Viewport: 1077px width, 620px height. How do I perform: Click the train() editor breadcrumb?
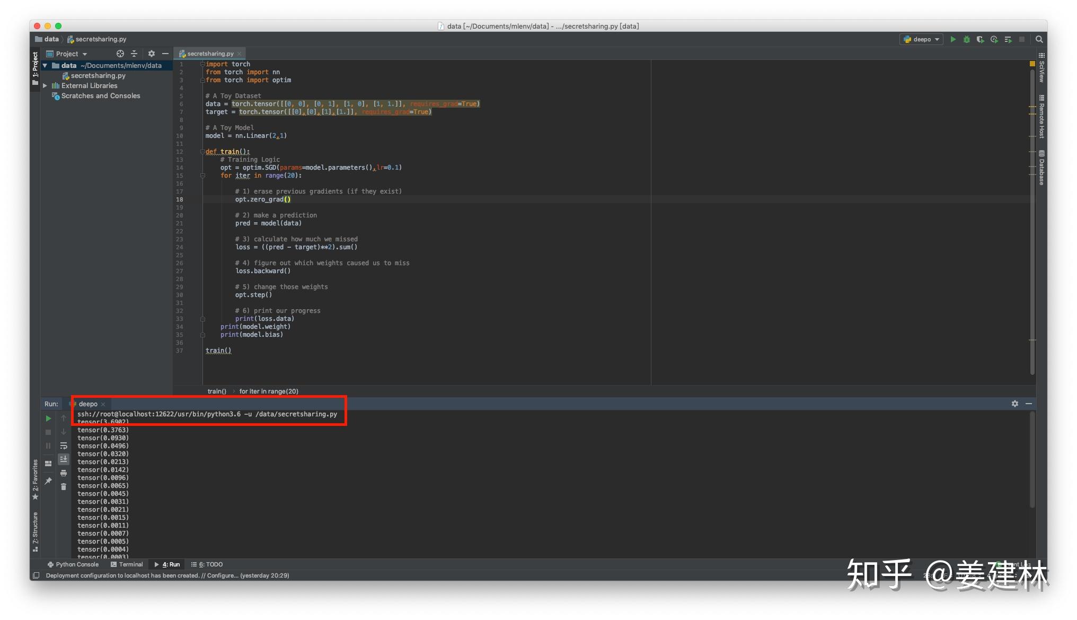tap(217, 391)
